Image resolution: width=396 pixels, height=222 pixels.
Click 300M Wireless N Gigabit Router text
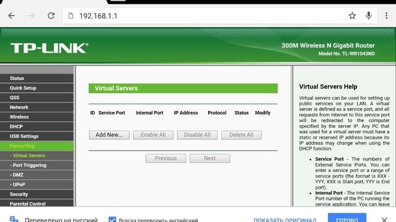click(328, 46)
